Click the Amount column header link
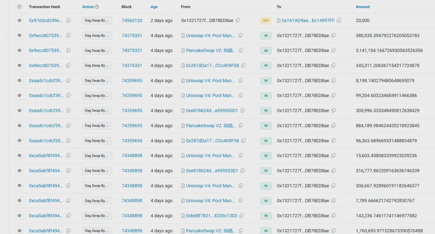435x234 pixels. pos(362,7)
